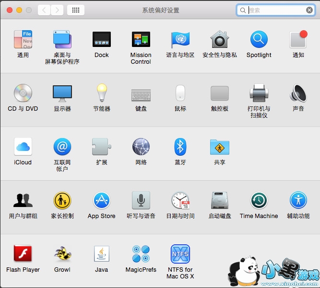Open 显示器 display settings
Image resolution: width=320 pixels, height=288 pixels.
click(x=62, y=93)
